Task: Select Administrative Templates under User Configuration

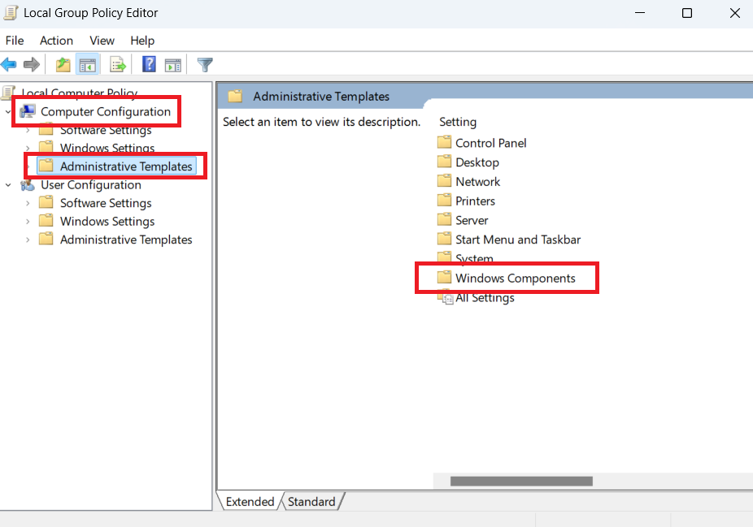Action: [x=126, y=240]
